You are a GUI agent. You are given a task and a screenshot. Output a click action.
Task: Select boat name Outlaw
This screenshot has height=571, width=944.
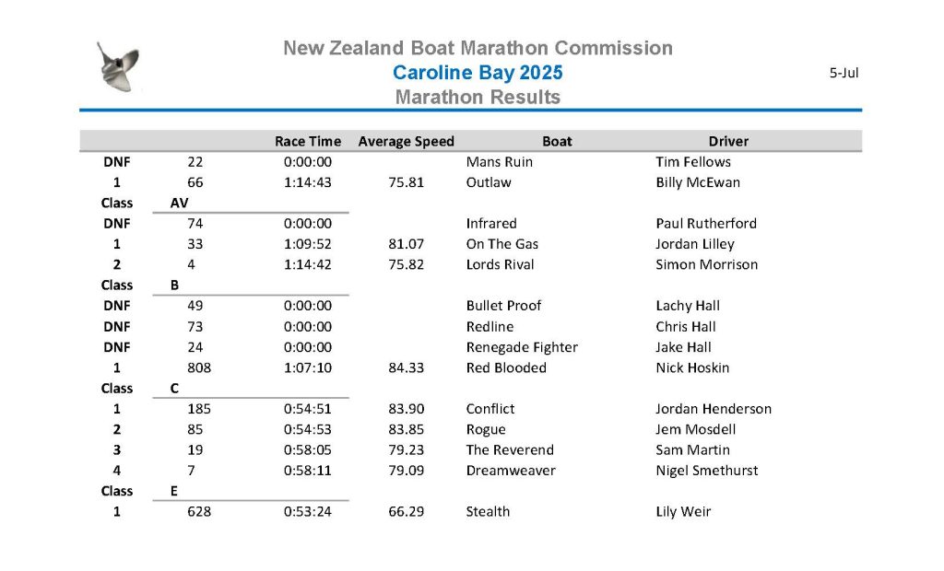[489, 182]
